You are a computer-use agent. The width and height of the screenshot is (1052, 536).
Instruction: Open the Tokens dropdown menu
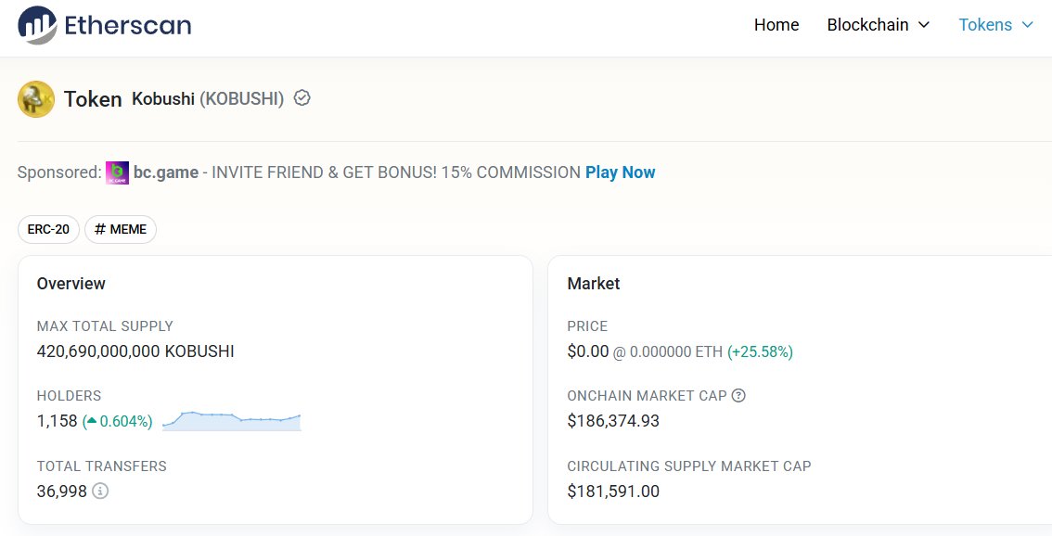pos(995,25)
